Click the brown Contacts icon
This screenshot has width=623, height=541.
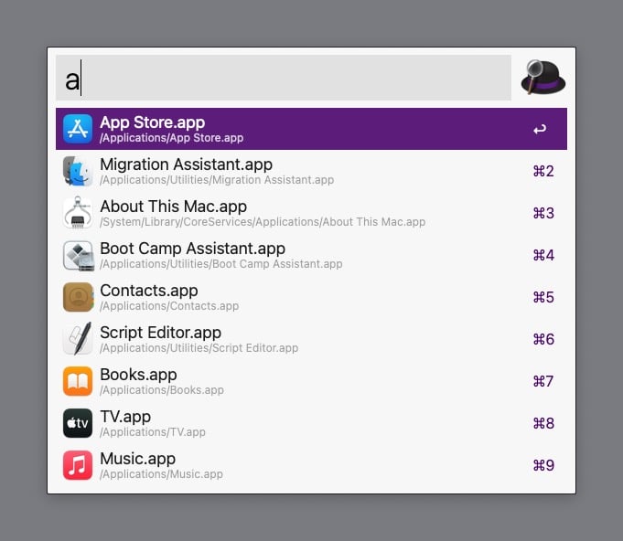click(x=78, y=297)
